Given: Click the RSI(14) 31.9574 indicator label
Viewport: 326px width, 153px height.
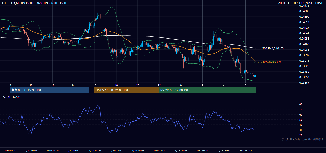Looking at the screenshot, I should (x=11, y=97).
